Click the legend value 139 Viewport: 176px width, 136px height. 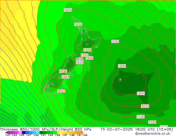(72, 135)
